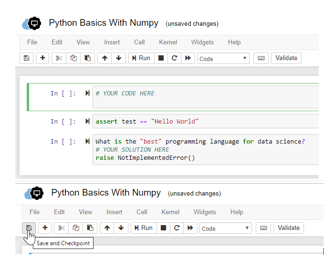Screen dimensions: 324x270
Task: Click into the assert test == "Hello World" cell
Action: (x=206, y=121)
